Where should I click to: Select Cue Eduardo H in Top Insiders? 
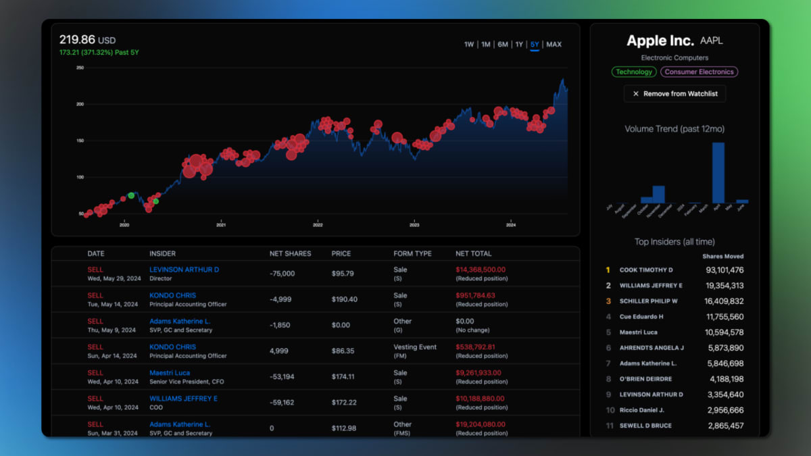[x=641, y=317]
